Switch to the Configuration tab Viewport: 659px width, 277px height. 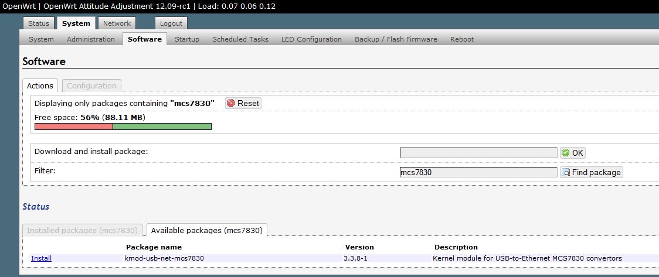[91, 86]
